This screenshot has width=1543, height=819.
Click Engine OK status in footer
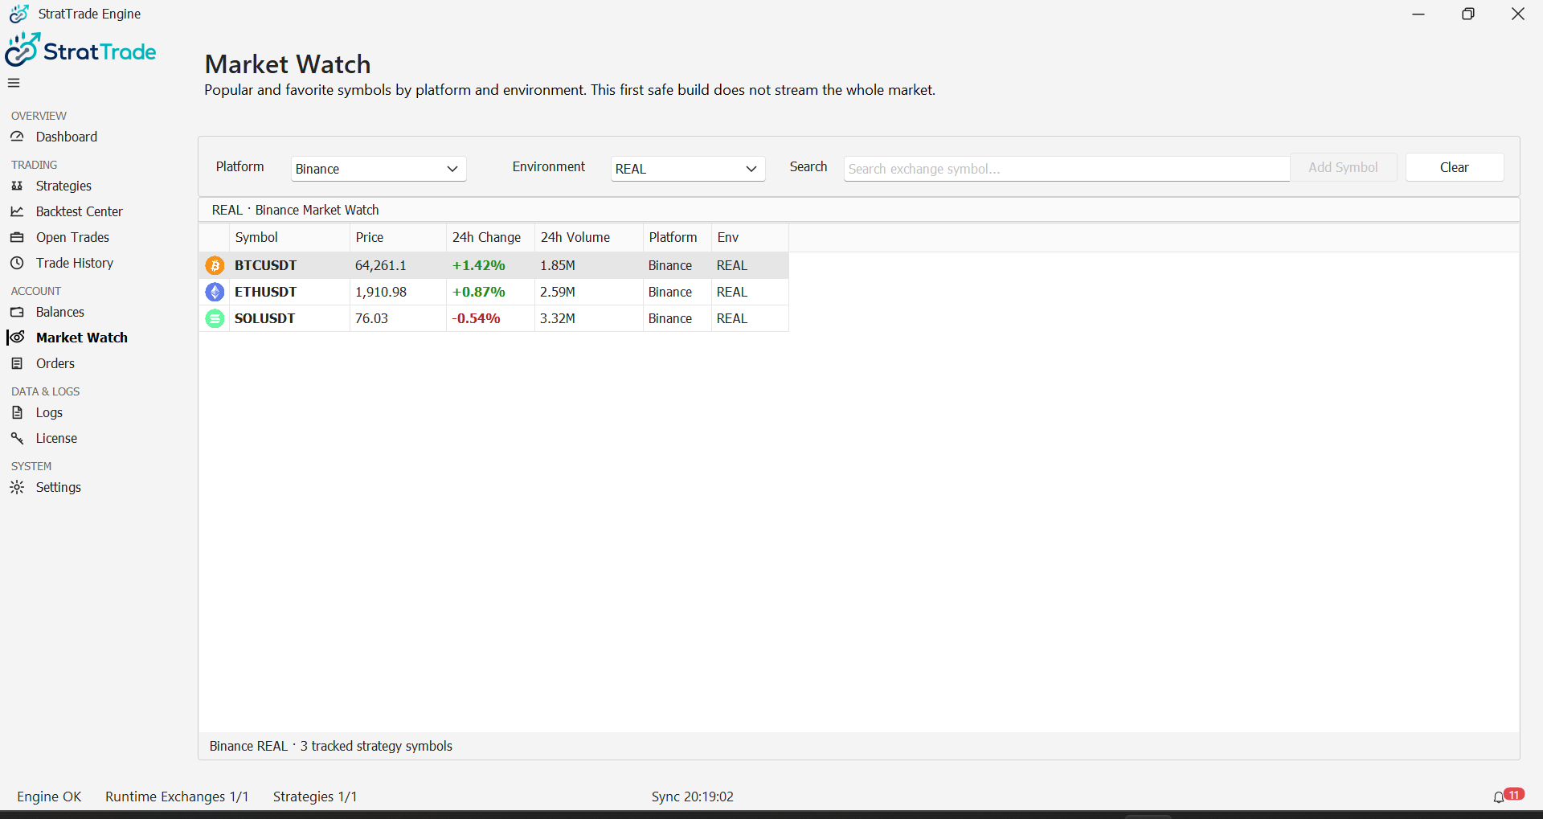pyautogui.click(x=49, y=796)
